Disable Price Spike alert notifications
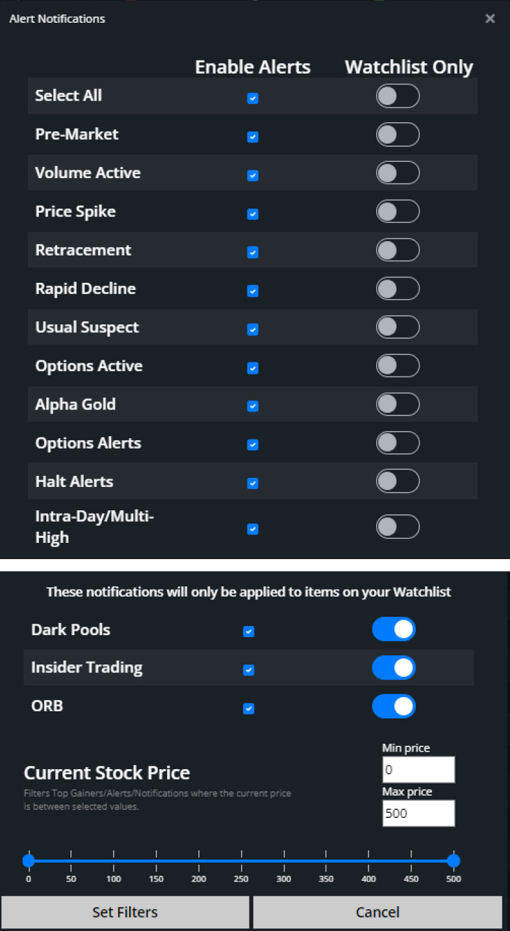510x931 pixels. (x=253, y=214)
